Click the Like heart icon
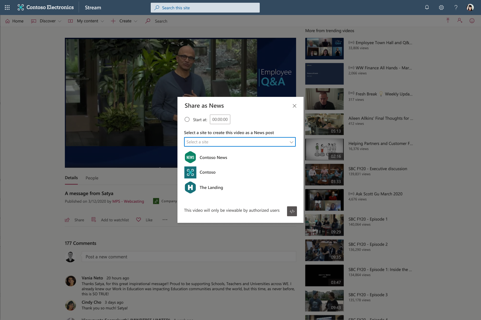This screenshot has width=481, height=320. tap(138, 220)
